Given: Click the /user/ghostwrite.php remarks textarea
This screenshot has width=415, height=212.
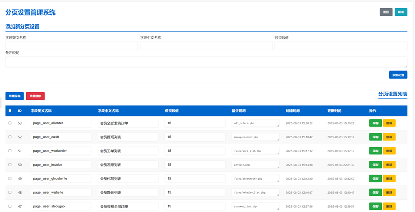Looking at the screenshot, I should click(256, 178).
